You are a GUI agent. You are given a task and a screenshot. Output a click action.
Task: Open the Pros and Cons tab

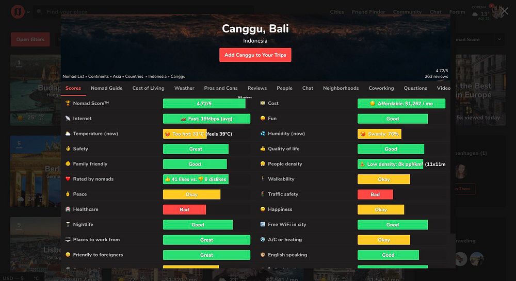click(x=221, y=88)
